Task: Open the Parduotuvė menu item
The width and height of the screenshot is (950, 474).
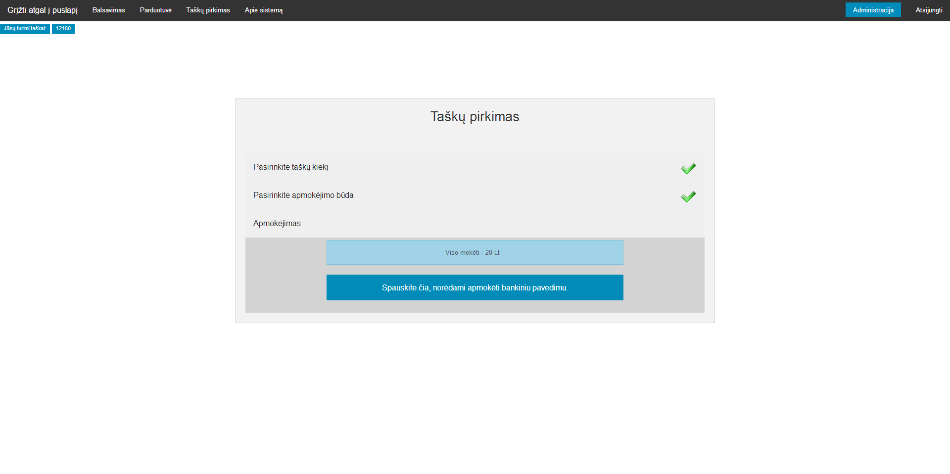Action: coord(155,10)
